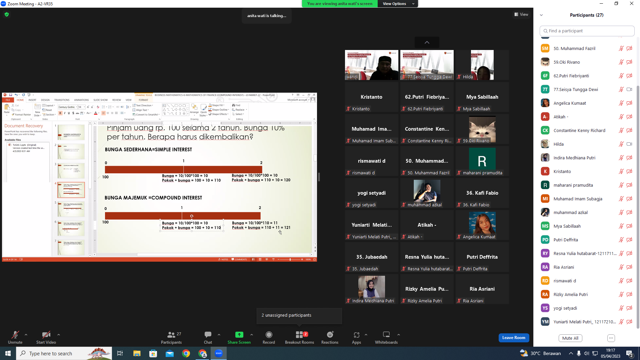This screenshot has width=640, height=360.
Task: Collapse the Participants panel header chevron
Action: tap(541, 15)
